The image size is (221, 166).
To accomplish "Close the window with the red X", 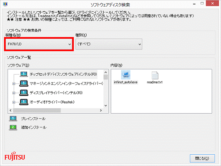I will (213, 3).
